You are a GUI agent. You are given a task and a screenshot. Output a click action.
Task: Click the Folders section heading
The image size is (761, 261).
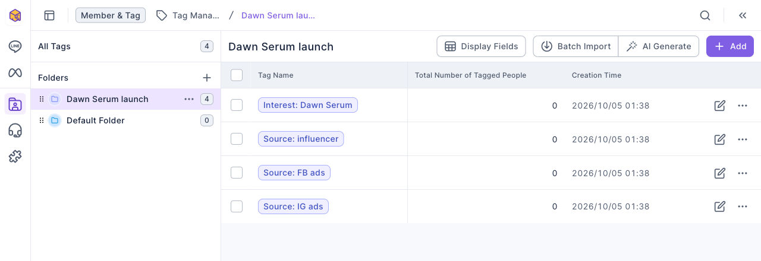(x=53, y=78)
